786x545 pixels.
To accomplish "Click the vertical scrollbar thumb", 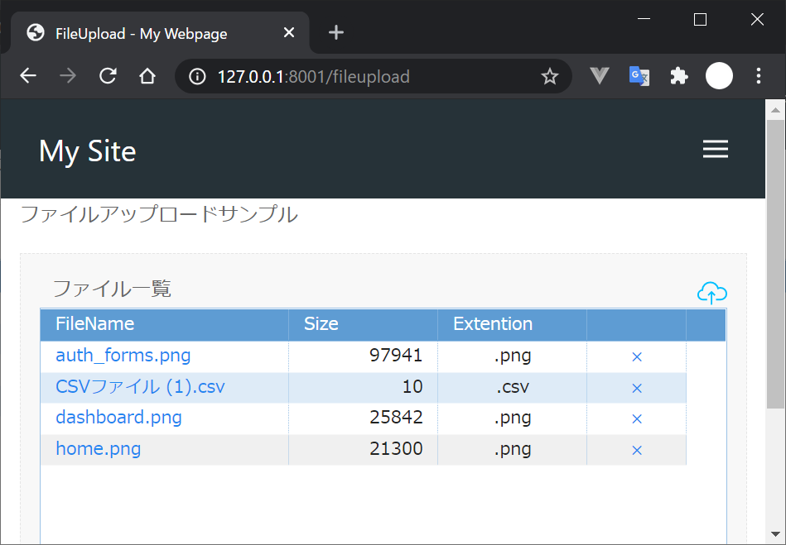I will point(775,265).
